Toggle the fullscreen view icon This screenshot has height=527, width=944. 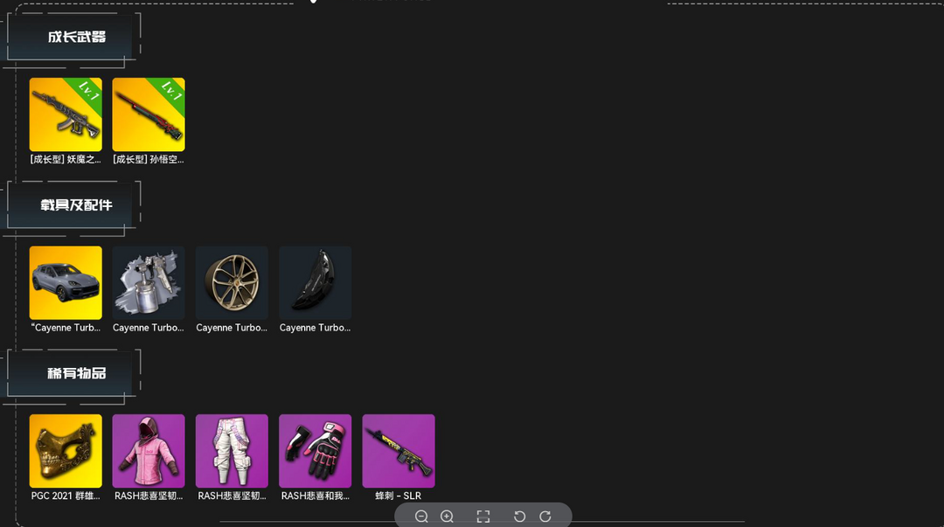(x=482, y=517)
